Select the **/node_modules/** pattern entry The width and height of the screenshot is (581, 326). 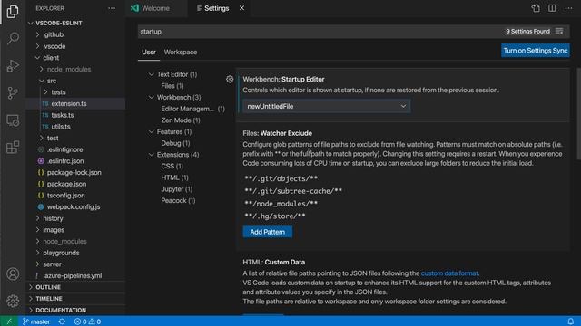pos(281,204)
